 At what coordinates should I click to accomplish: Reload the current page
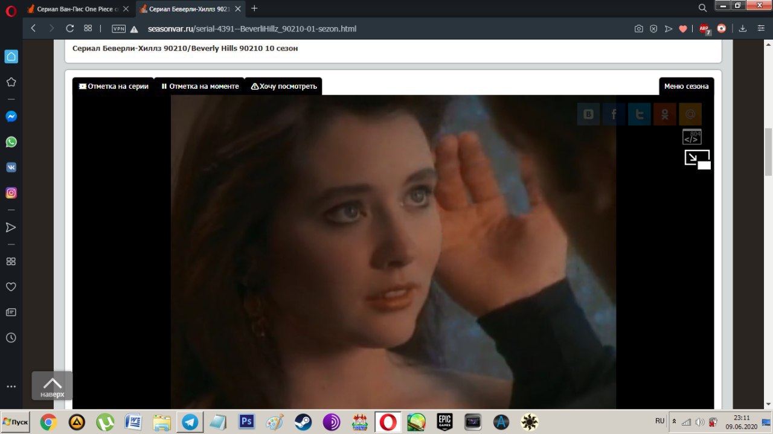(69, 28)
